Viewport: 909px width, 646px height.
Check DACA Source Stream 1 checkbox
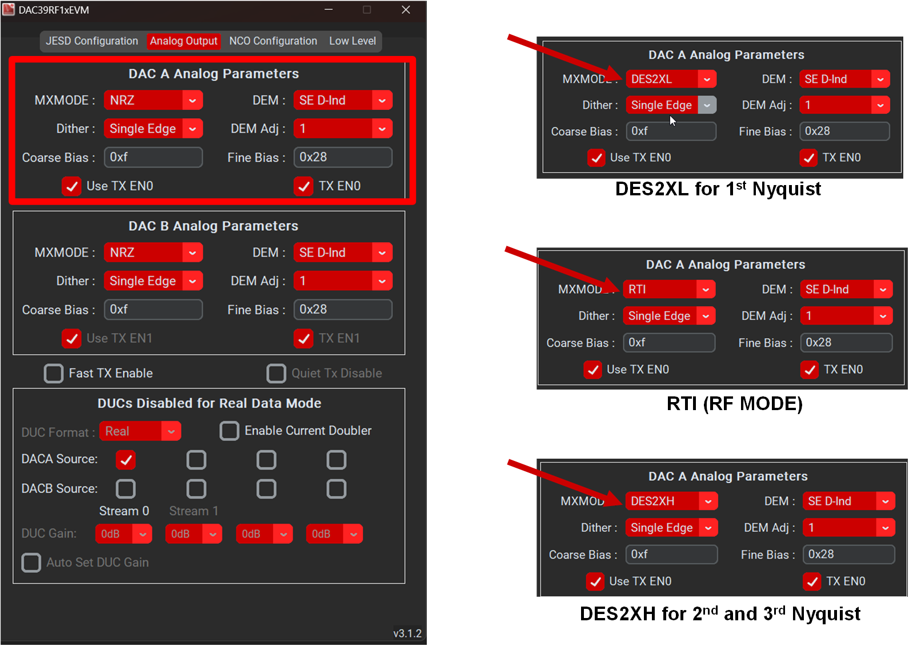point(196,460)
